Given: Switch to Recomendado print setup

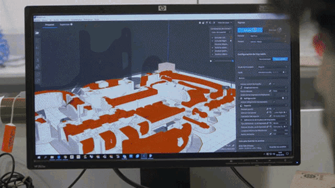Looking at the screenshot, I should click(265, 59).
